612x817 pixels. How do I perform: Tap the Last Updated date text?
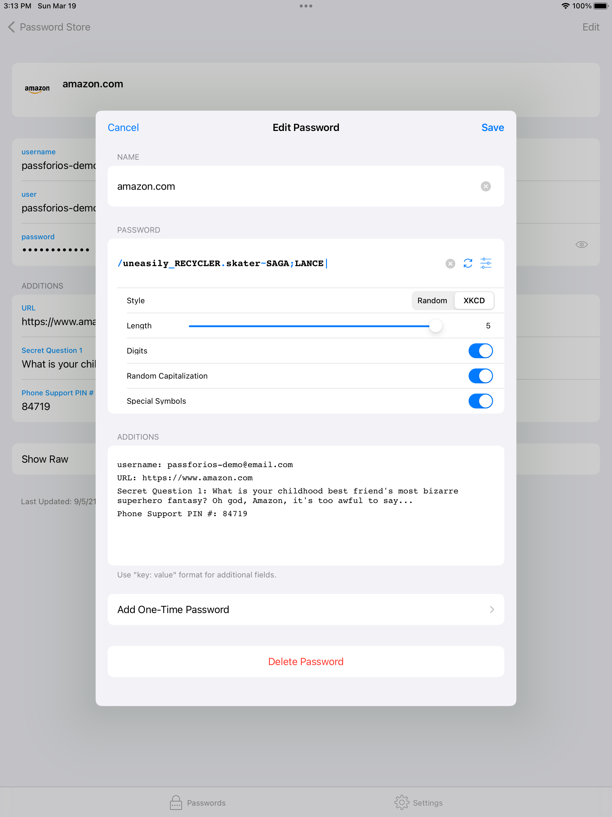pyautogui.click(x=58, y=502)
